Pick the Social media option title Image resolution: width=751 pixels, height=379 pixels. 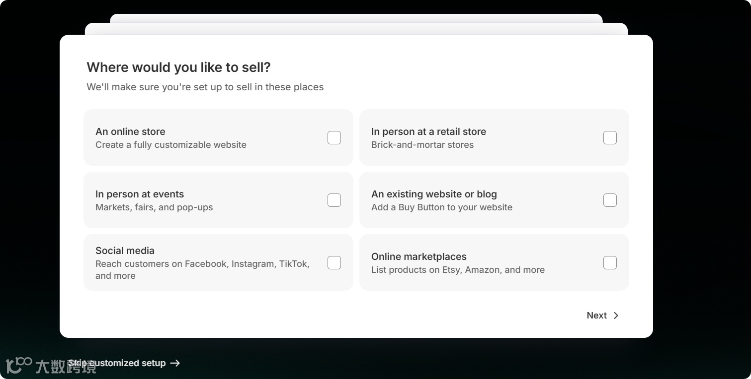tap(125, 251)
